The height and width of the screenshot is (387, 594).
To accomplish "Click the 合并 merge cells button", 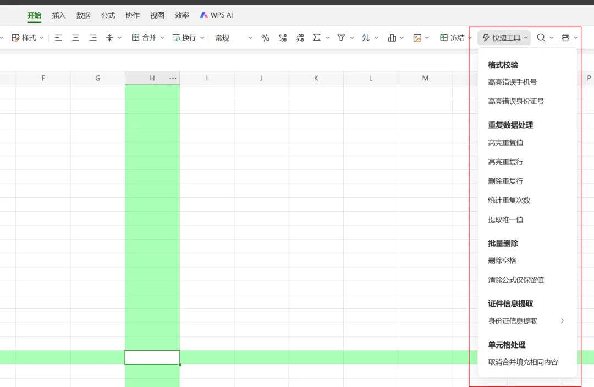I will pyautogui.click(x=144, y=37).
